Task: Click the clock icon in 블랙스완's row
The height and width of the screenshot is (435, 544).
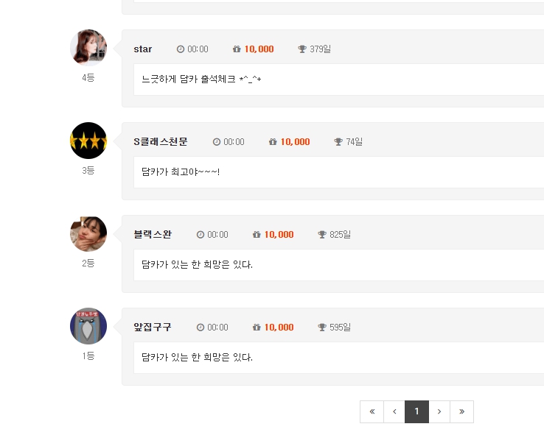Action: 200,235
